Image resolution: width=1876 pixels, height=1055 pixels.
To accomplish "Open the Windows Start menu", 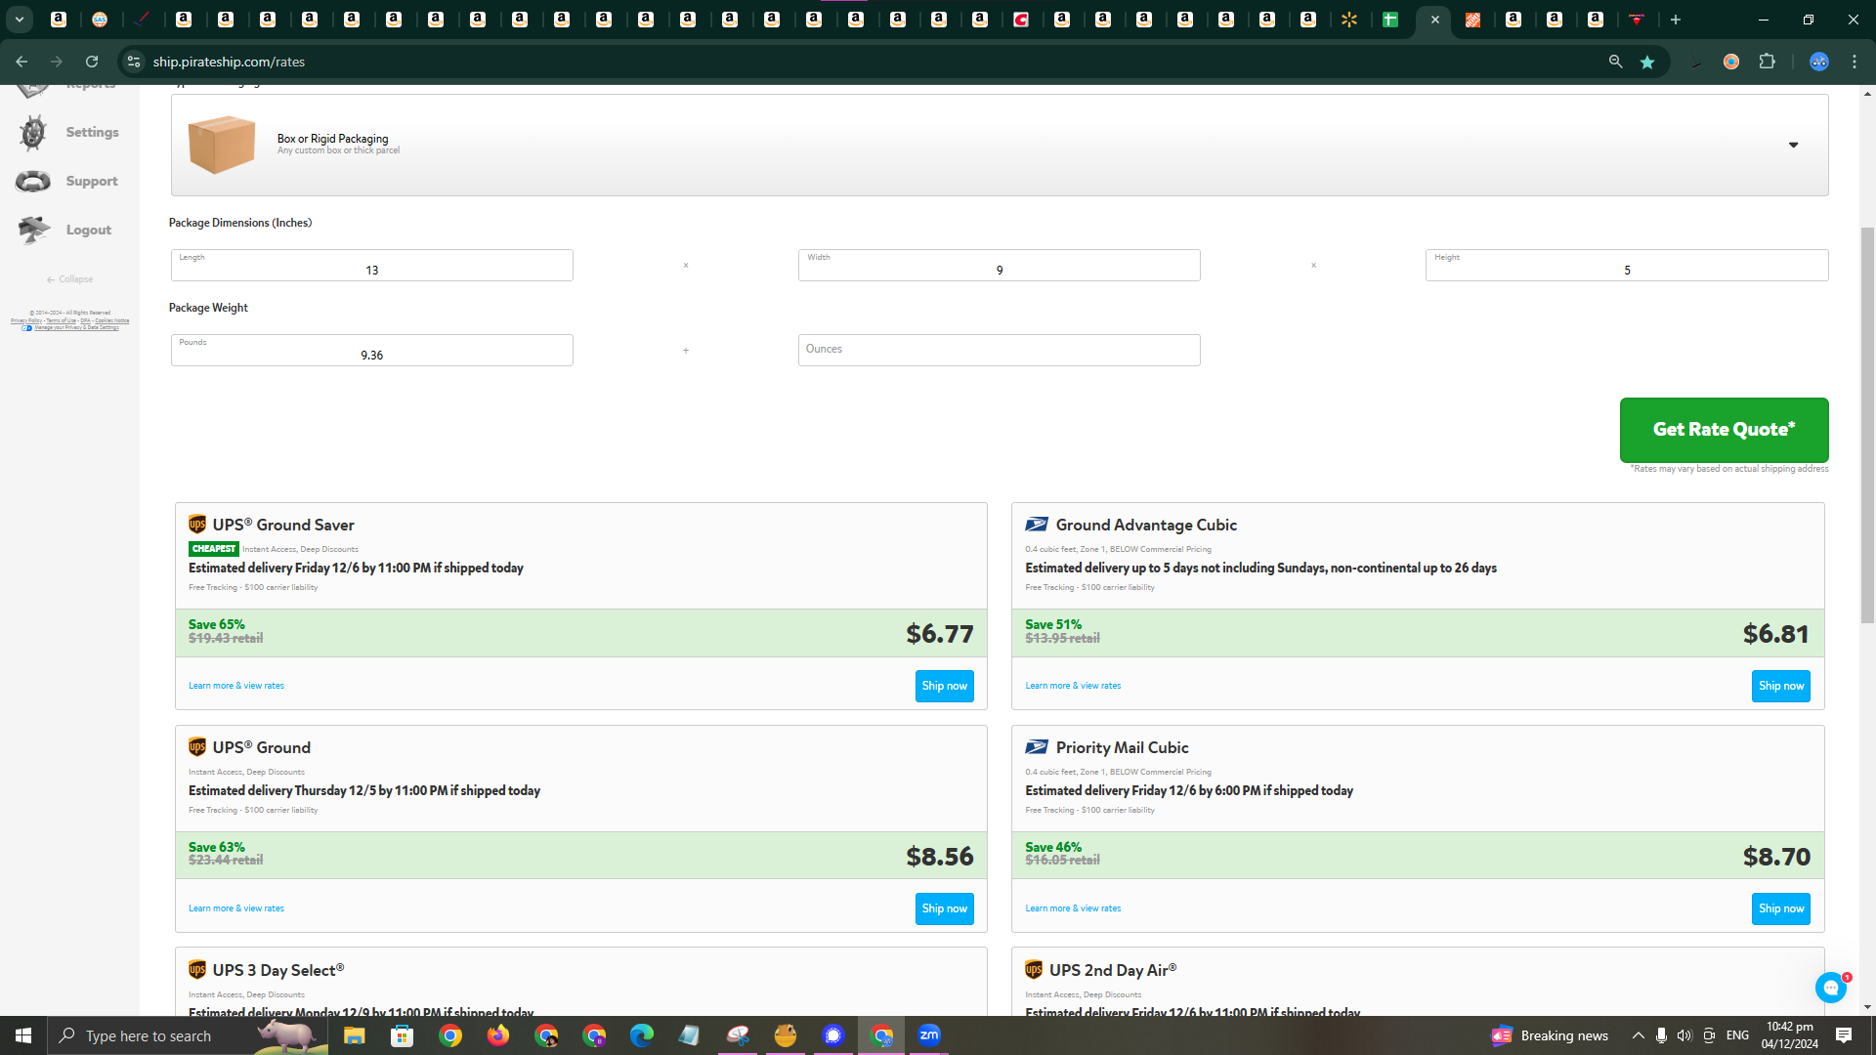I will click(x=23, y=1035).
